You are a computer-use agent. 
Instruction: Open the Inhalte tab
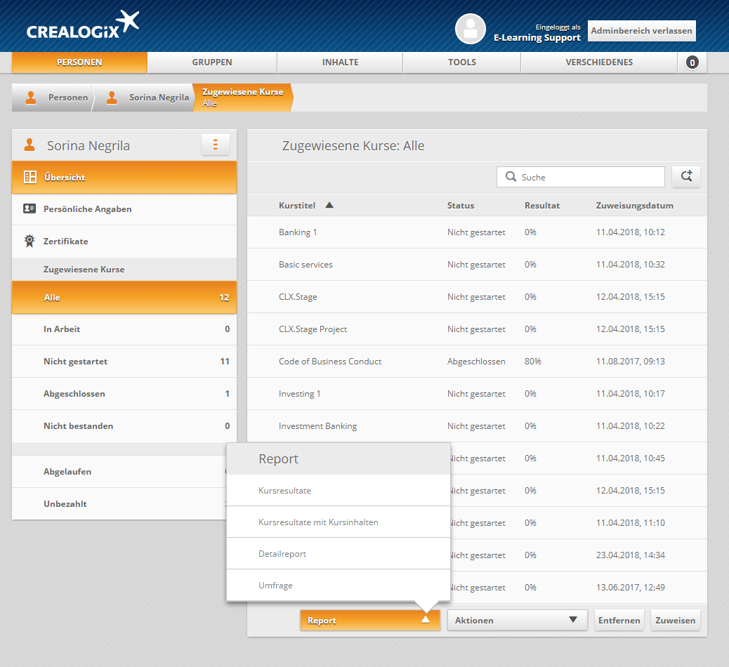point(340,62)
